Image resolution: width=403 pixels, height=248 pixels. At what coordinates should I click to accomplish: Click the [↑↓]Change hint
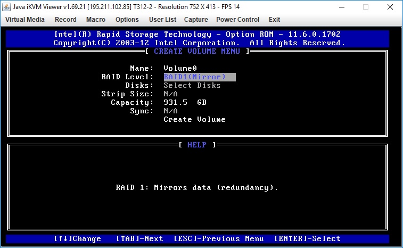click(x=77, y=239)
